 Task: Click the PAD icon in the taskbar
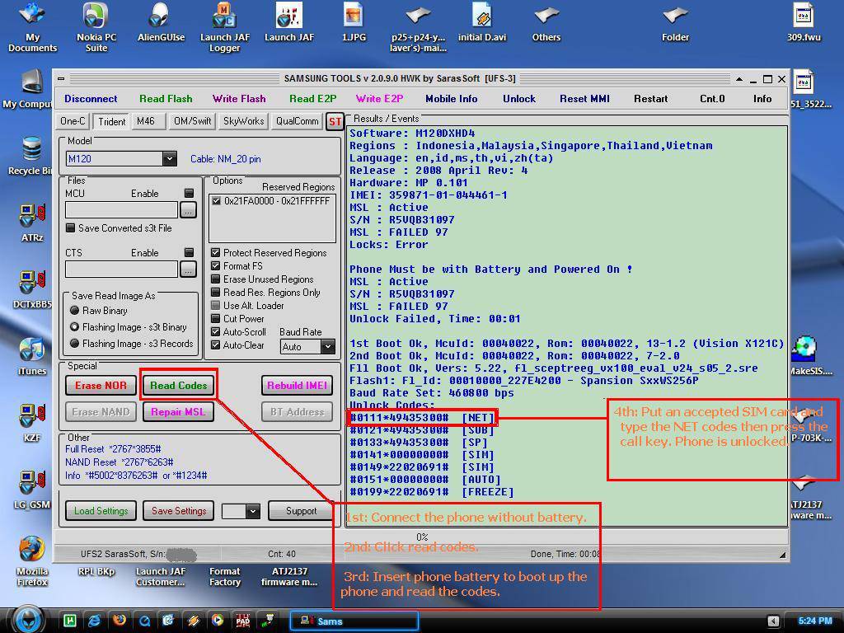point(243,621)
